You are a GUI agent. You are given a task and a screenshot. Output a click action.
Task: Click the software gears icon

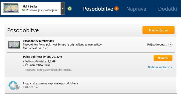tap(14, 85)
